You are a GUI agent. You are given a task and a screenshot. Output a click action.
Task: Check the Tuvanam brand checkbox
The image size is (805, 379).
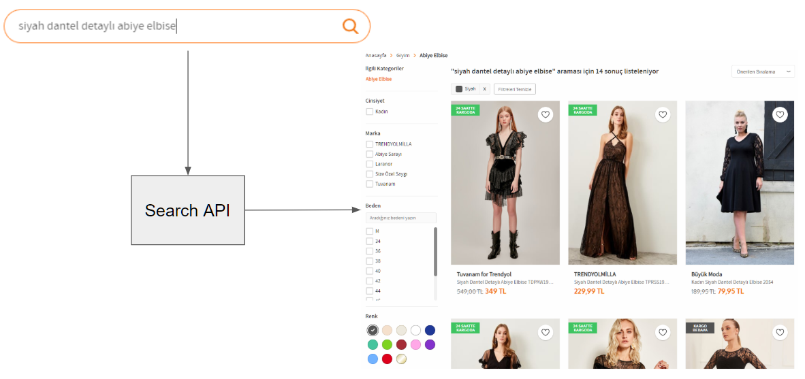tap(369, 184)
